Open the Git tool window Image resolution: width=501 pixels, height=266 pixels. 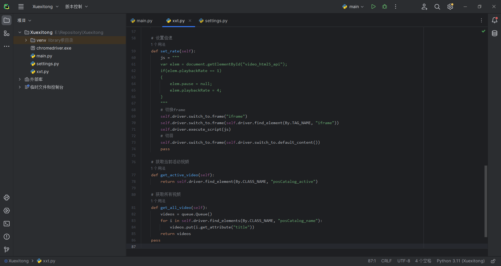pos(7,250)
